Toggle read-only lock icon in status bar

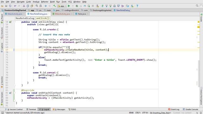pyautogui.click(x=197, y=113)
